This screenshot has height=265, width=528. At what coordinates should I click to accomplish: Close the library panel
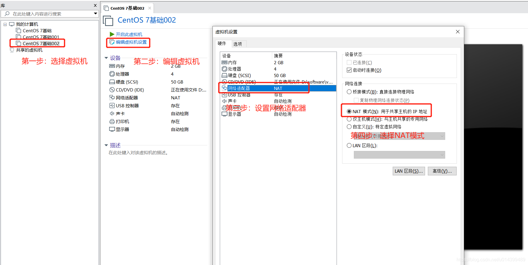(x=95, y=6)
